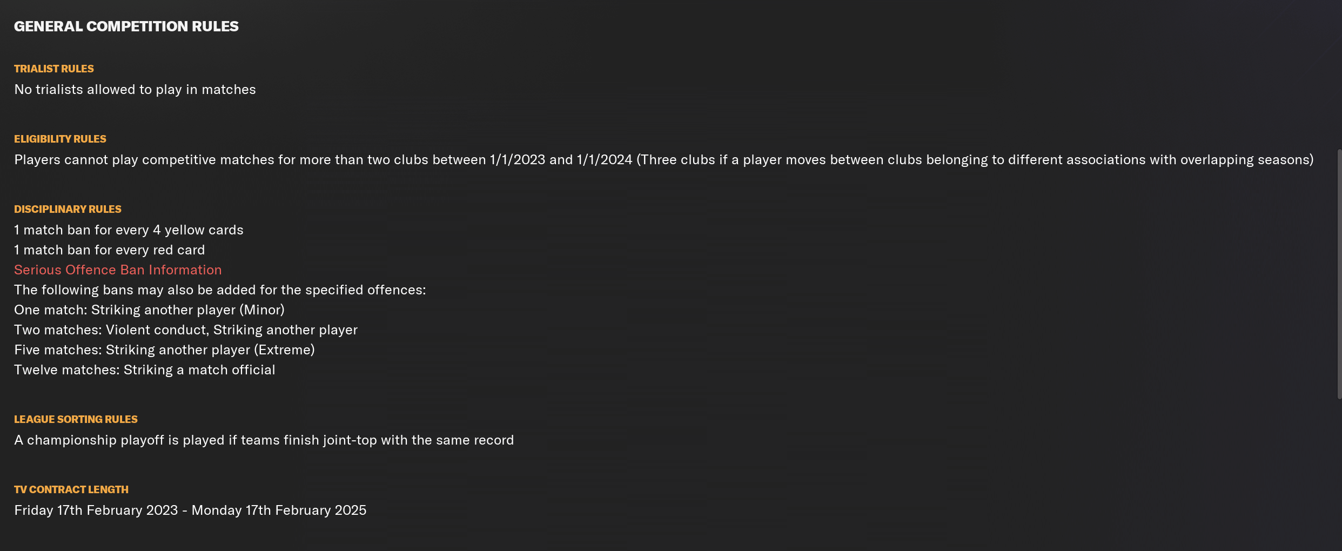Screen dimensions: 1342x551
Task: Click the TV contract date range text
Action: click(190, 510)
